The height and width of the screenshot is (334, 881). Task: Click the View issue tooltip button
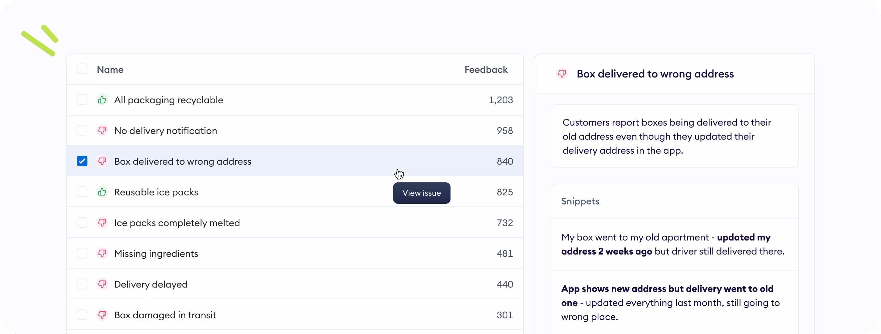coord(421,193)
